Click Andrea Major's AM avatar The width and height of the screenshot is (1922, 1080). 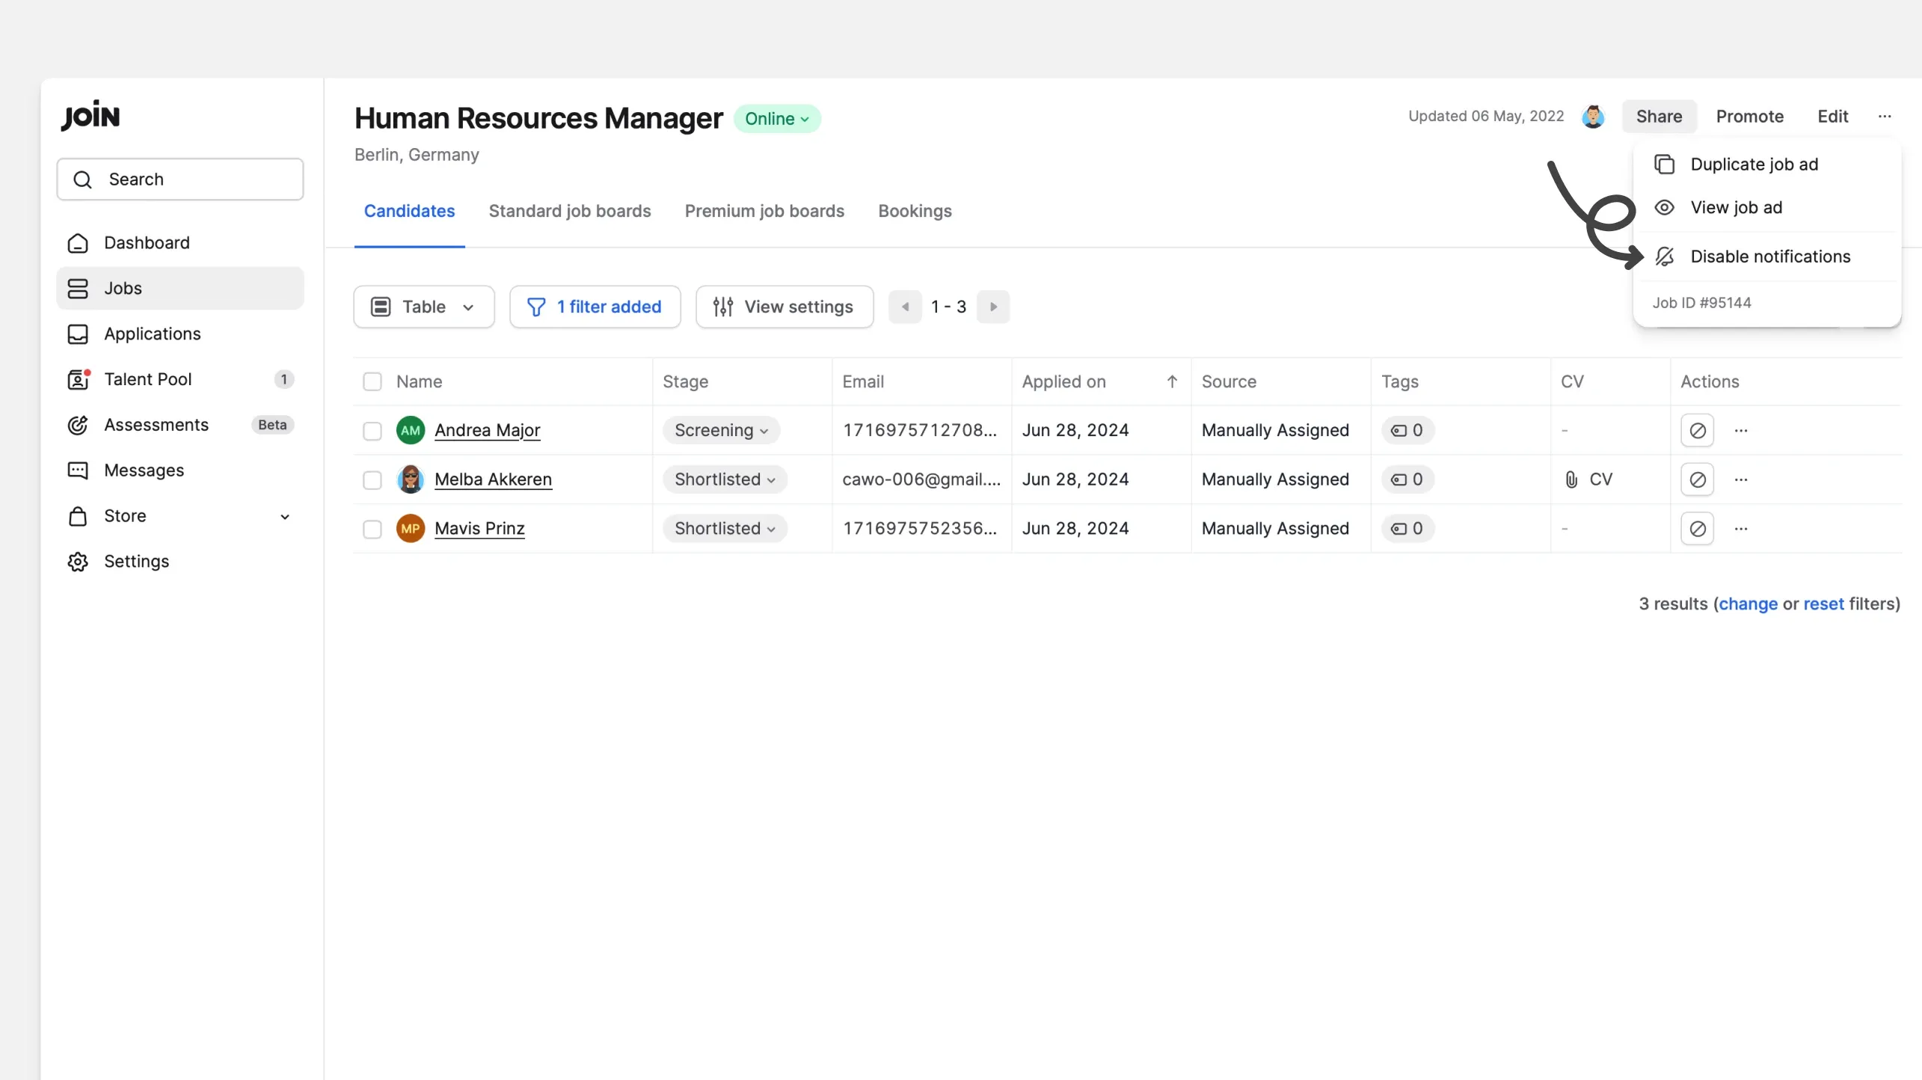click(411, 431)
